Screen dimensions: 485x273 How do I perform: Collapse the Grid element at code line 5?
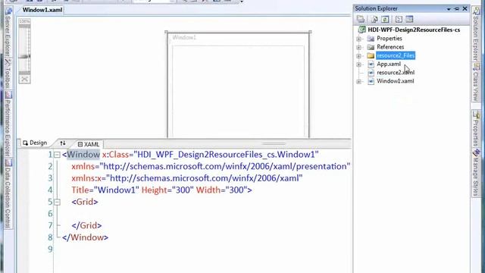(x=57, y=202)
